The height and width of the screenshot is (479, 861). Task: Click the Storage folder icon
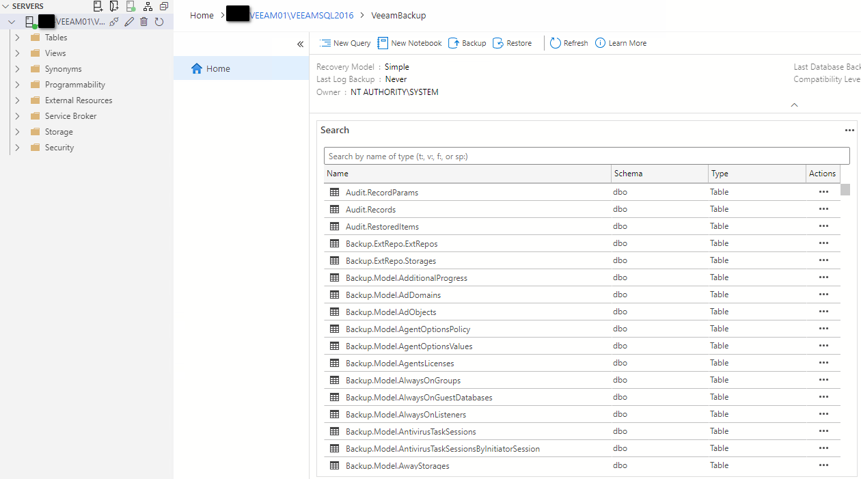pos(36,132)
